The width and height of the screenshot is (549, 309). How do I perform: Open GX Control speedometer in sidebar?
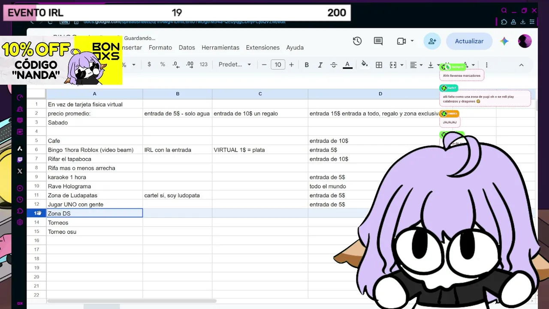20,98
